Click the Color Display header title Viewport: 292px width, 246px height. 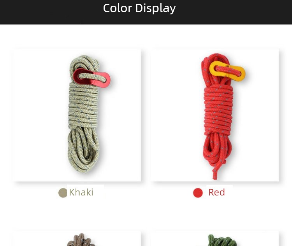click(139, 8)
